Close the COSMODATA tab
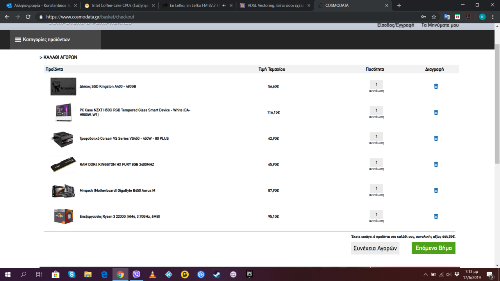 click(387, 5)
